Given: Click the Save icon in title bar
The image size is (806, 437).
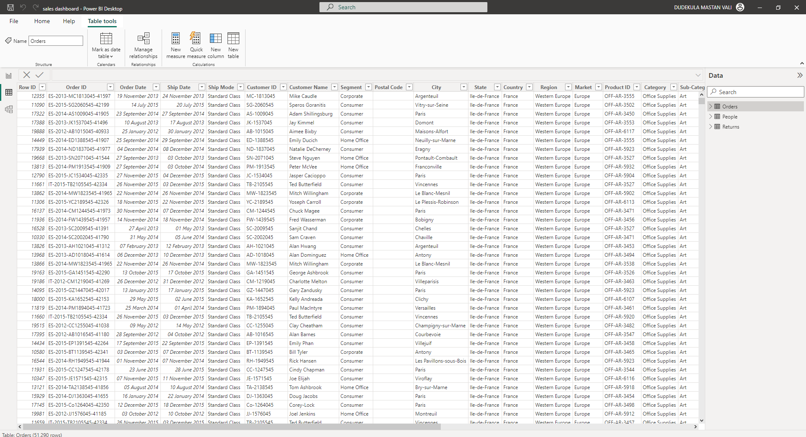Looking at the screenshot, I should click(x=10, y=7).
